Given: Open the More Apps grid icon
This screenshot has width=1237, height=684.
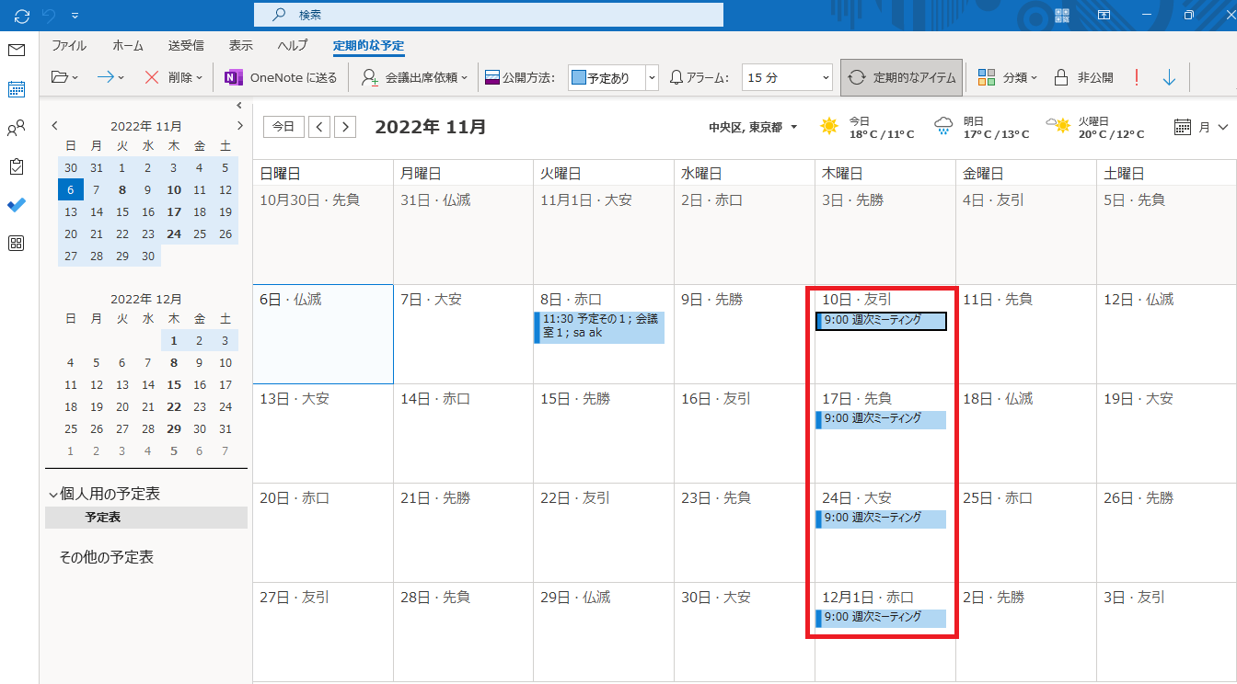Looking at the screenshot, I should click(x=17, y=244).
